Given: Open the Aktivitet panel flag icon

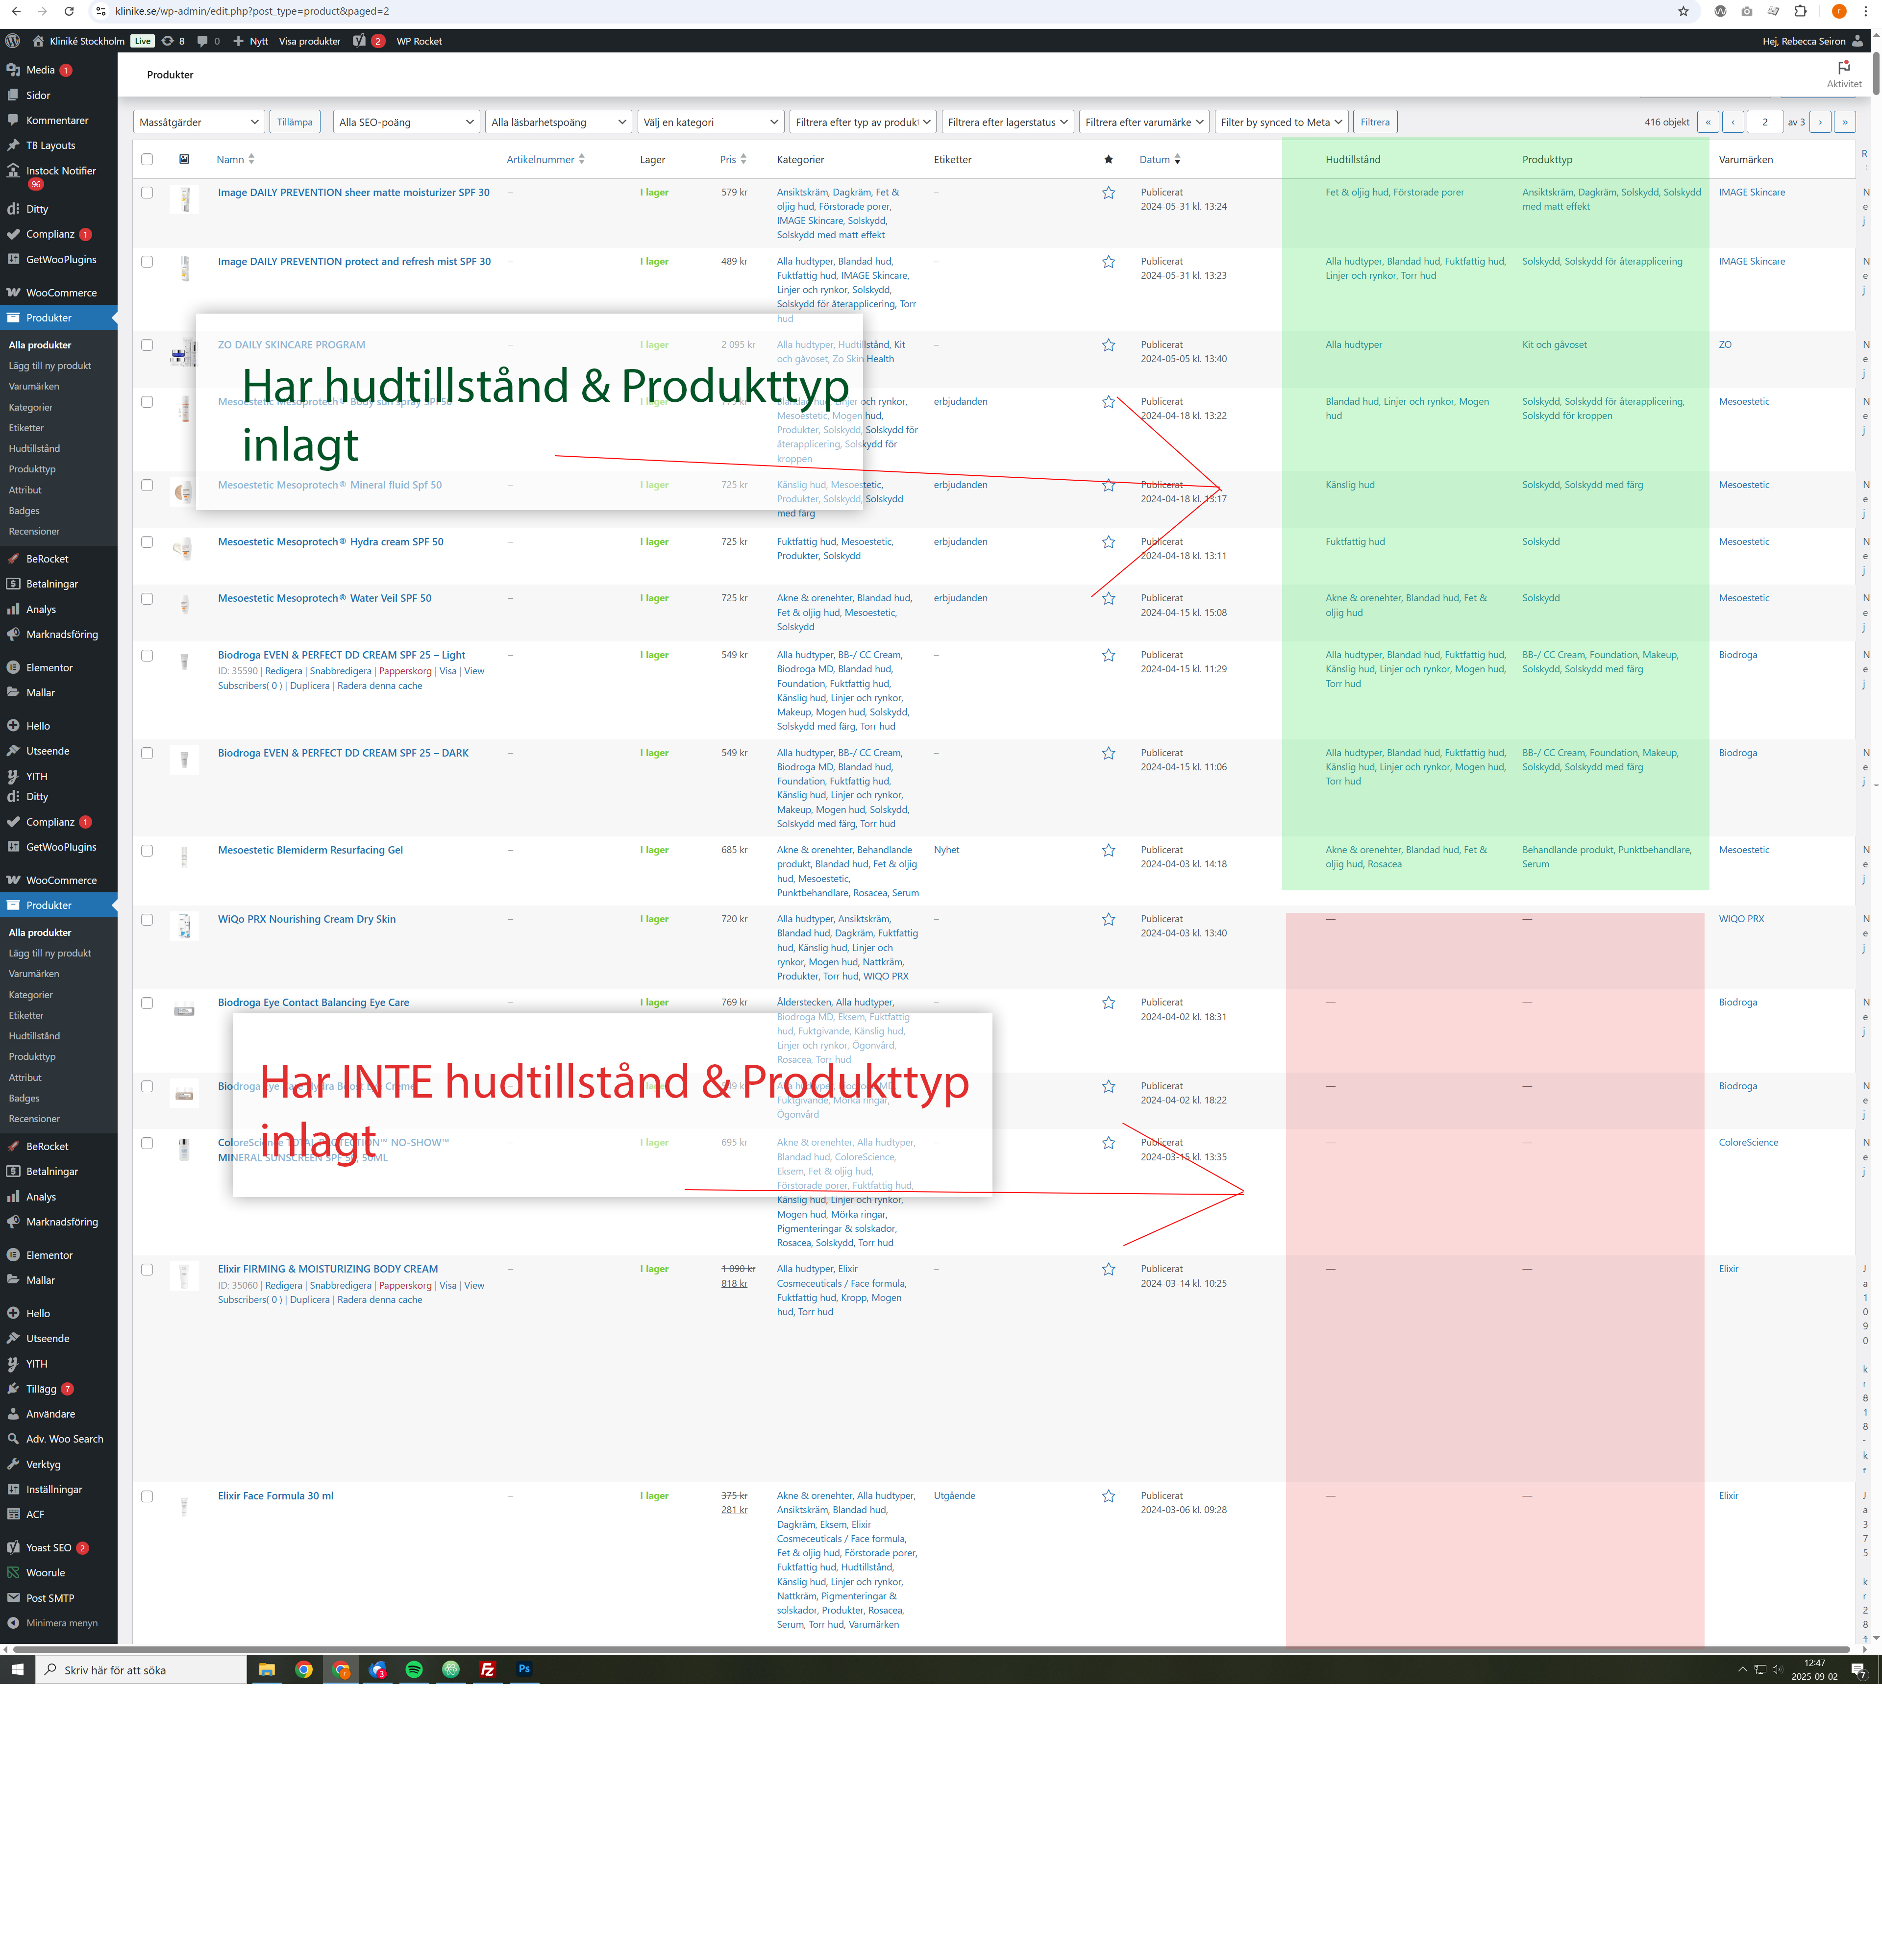Looking at the screenshot, I should click(1844, 67).
